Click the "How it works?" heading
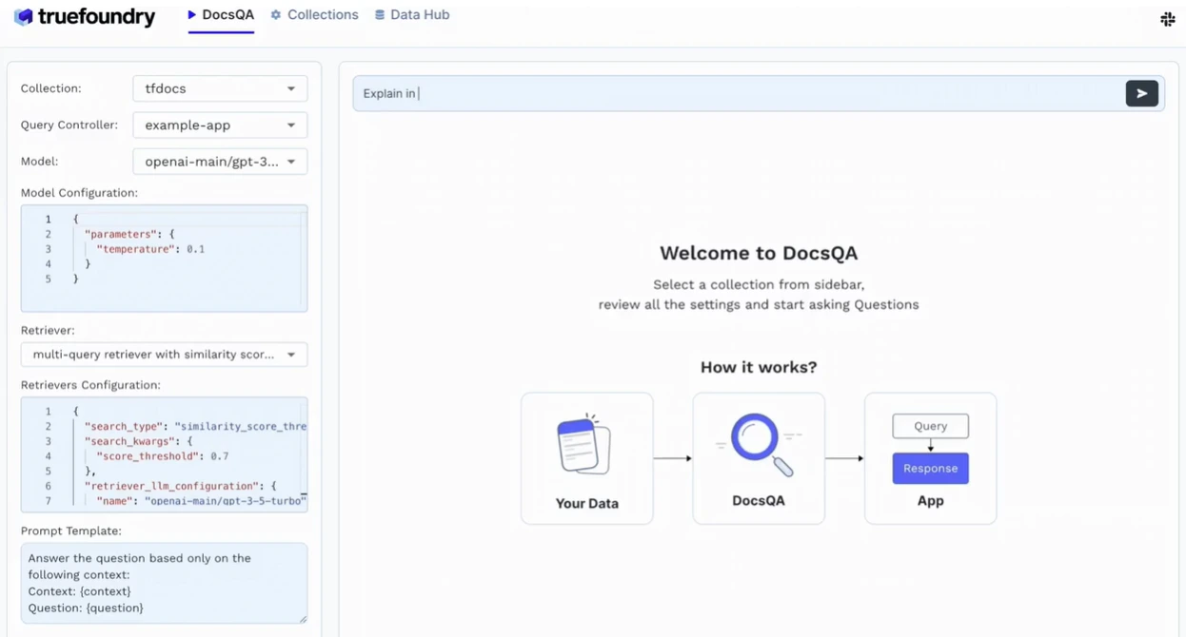This screenshot has height=637, width=1186. (759, 367)
